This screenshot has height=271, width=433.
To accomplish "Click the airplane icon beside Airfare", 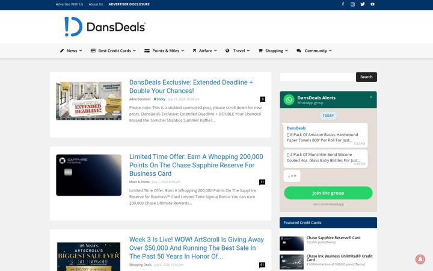I will (x=194, y=51).
